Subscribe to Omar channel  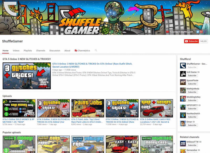coord(192,125)
